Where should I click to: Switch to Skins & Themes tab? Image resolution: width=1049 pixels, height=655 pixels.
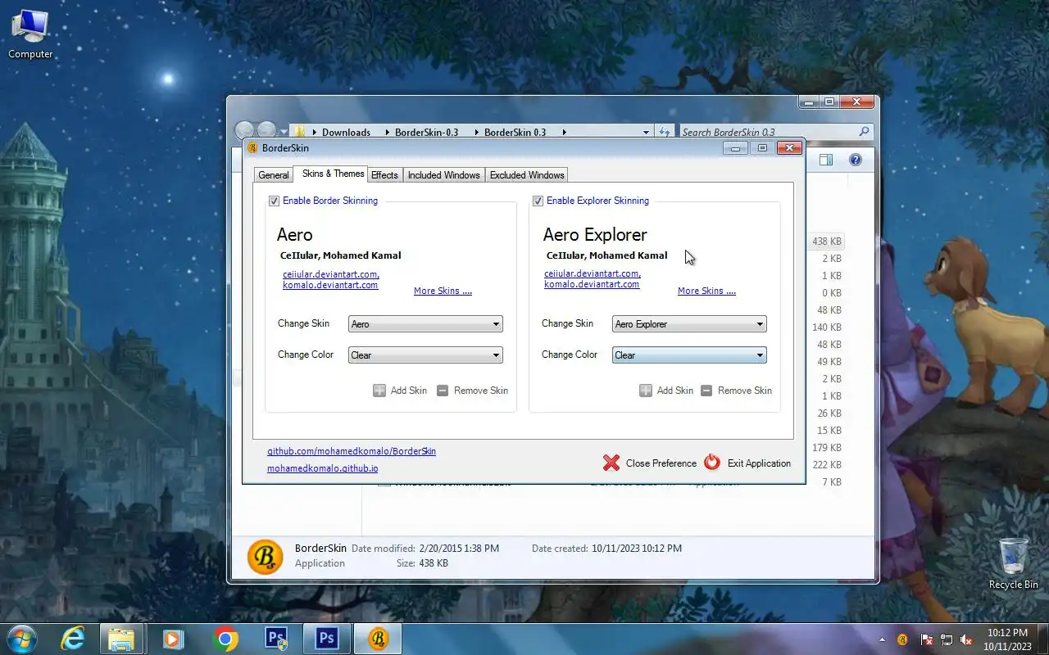(x=332, y=174)
